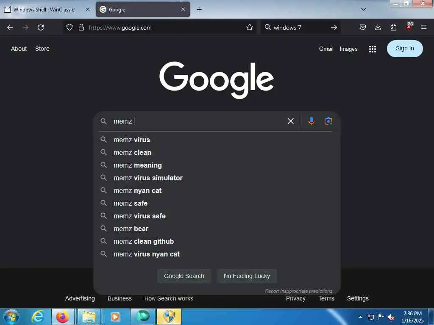Click Report inappropriate predictions
The height and width of the screenshot is (325, 434).
tap(298, 291)
